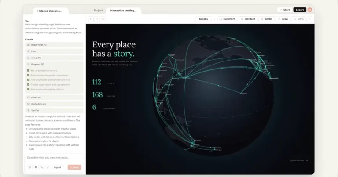Click the Share button

(x=285, y=10)
